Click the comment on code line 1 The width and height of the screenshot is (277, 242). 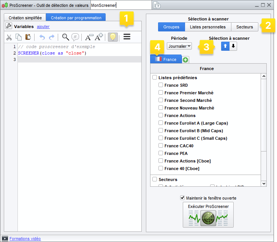tap(57, 47)
